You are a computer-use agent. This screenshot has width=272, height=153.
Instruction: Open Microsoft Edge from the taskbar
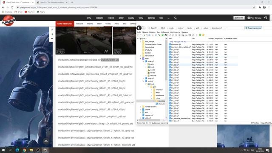coord(17,150)
